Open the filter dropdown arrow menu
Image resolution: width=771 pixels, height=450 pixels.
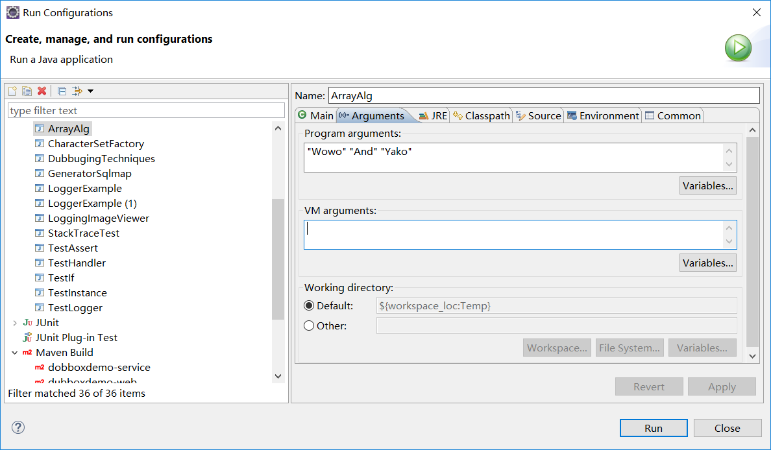pyautogui.click(x=90, y=91)
